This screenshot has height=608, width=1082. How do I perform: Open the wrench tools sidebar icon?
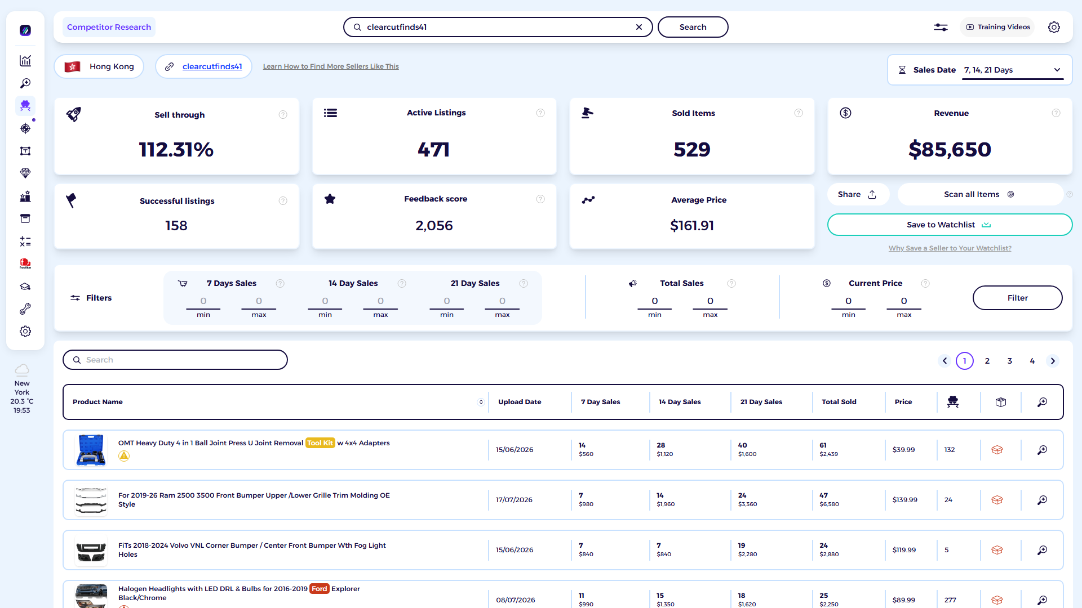tap(25, 309)
